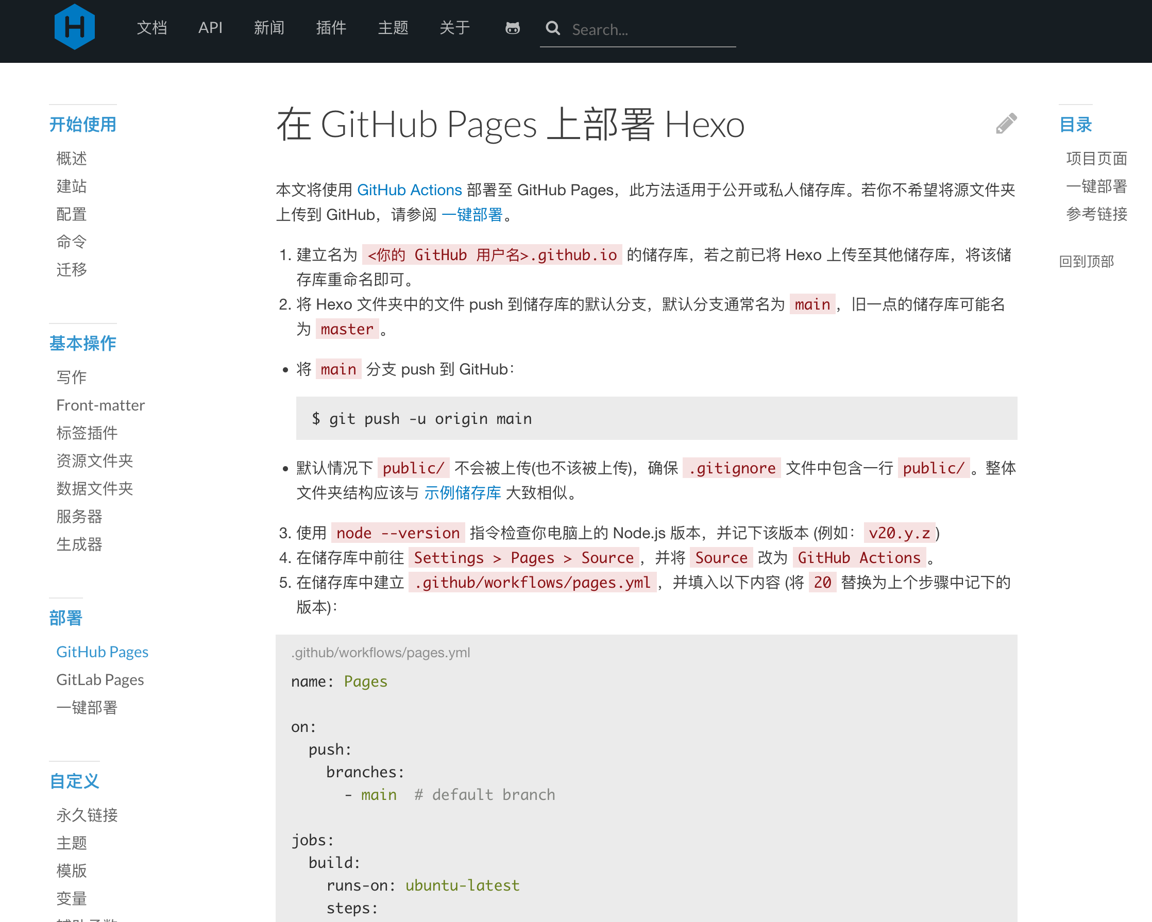Select GitHub Pages in the 部署 sidebar
Viewport: 1152px width, 922px height.
102,652
